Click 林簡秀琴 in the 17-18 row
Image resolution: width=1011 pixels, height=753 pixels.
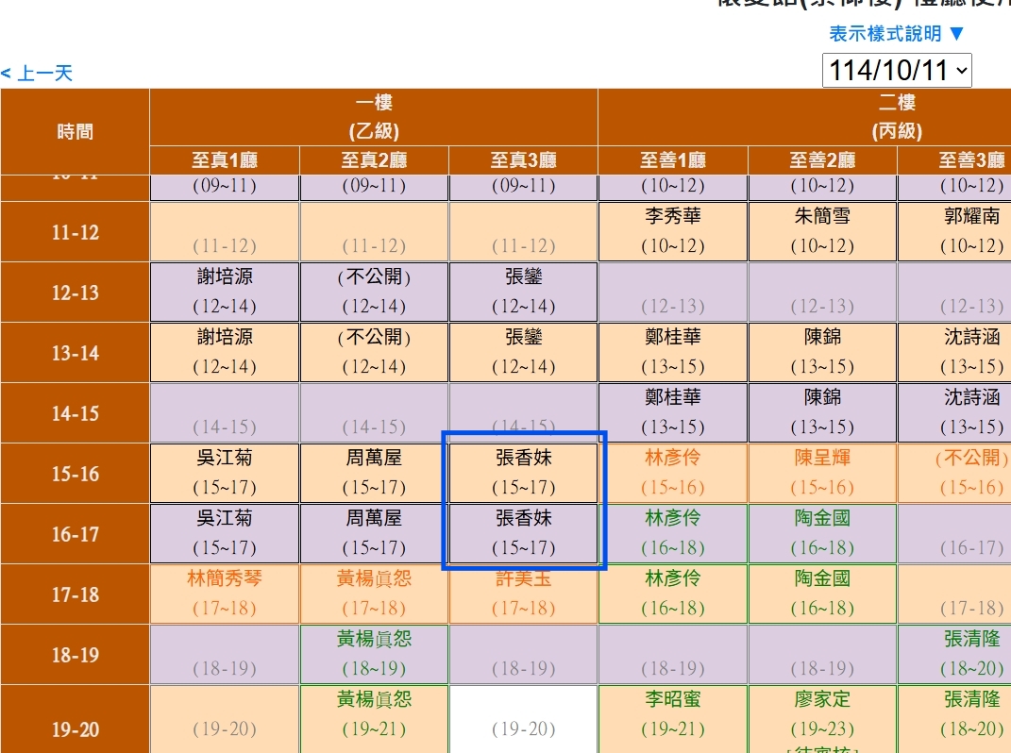tap(225, 579)
